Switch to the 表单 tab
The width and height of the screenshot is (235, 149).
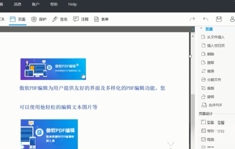point(101,19)
